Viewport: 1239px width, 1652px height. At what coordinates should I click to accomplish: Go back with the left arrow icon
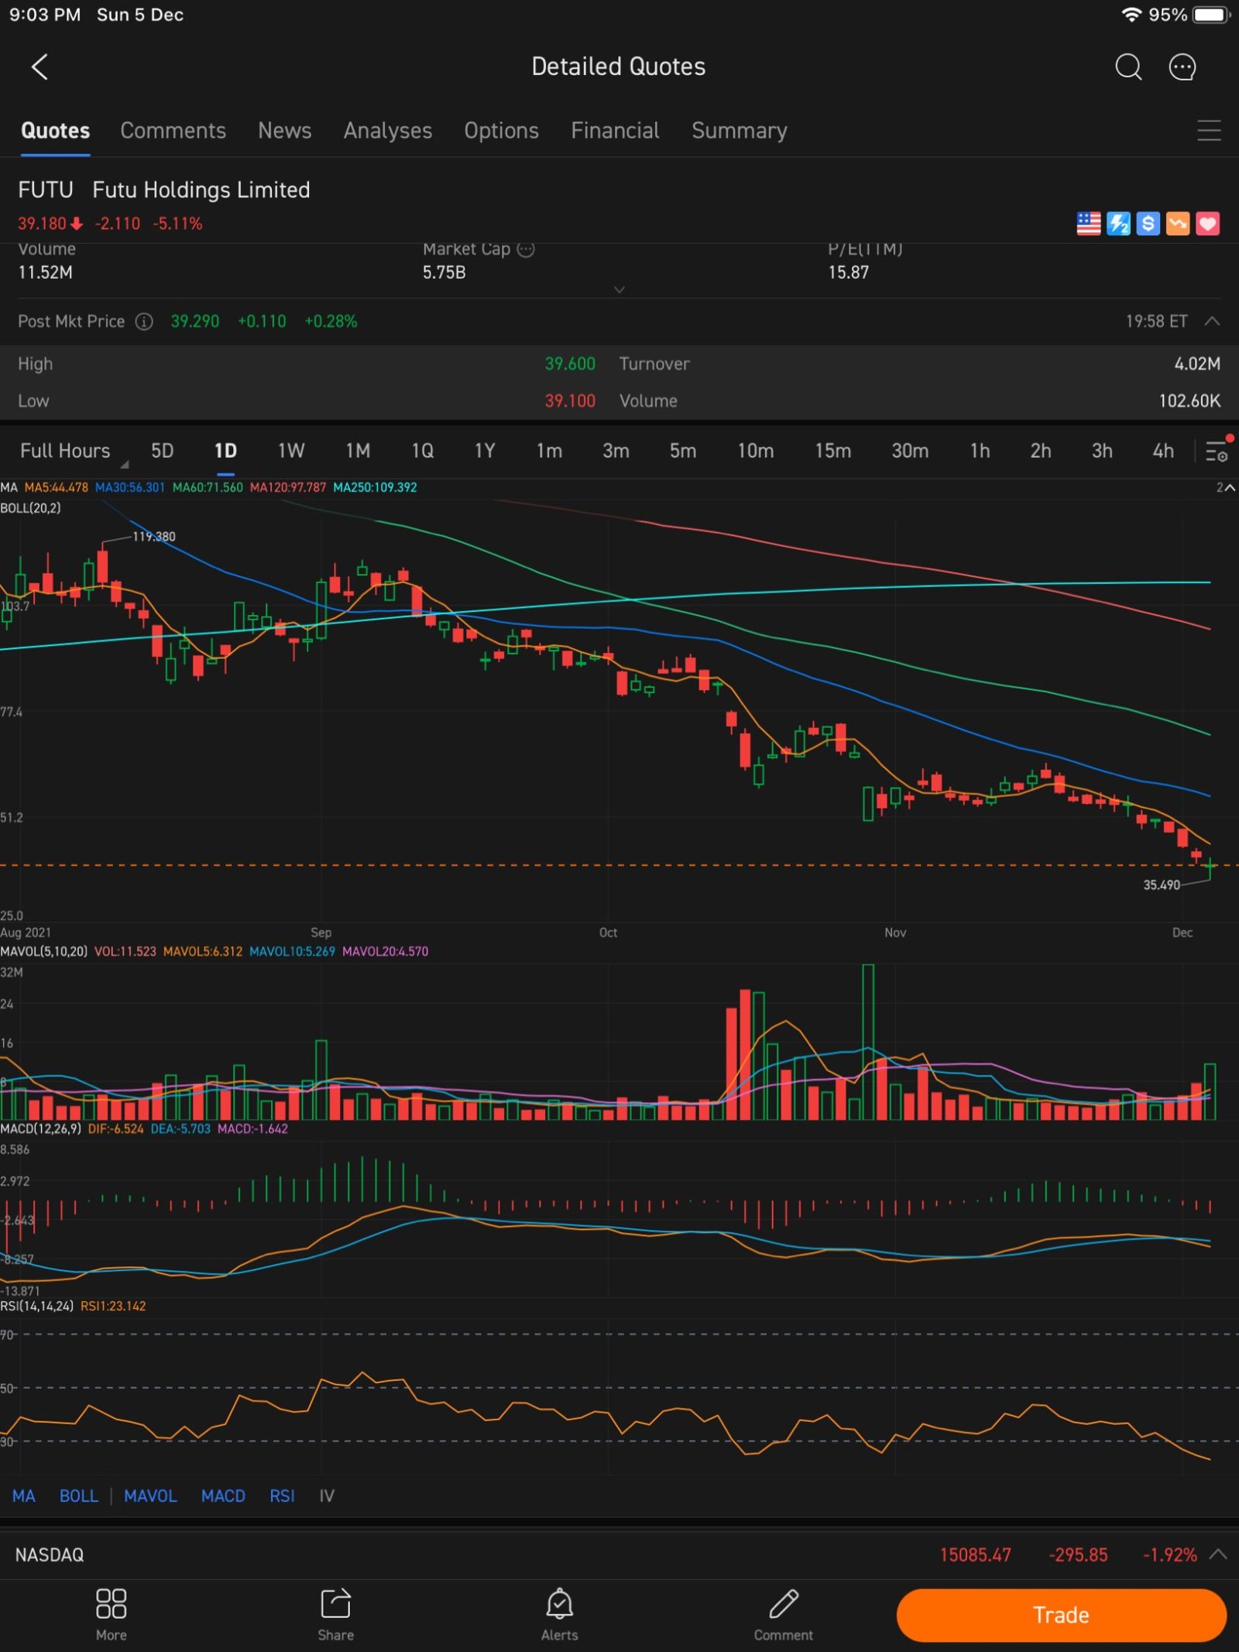click(x=39, y=67)
